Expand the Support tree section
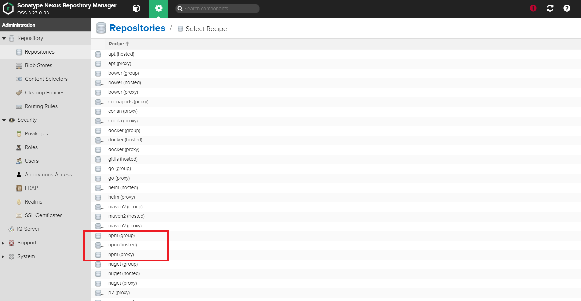Screen dimensions: 581x301 3,243
